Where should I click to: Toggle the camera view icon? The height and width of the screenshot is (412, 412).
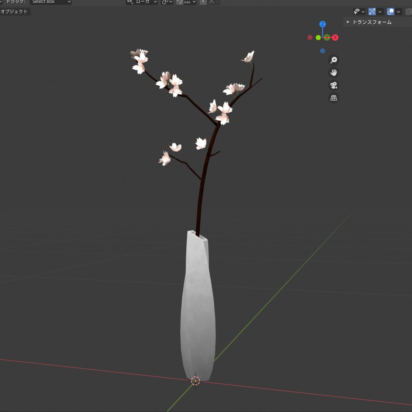[x=334, y=85]
